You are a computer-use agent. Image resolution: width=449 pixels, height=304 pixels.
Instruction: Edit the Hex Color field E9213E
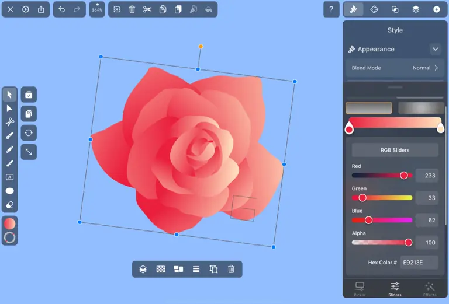[419, 263]
